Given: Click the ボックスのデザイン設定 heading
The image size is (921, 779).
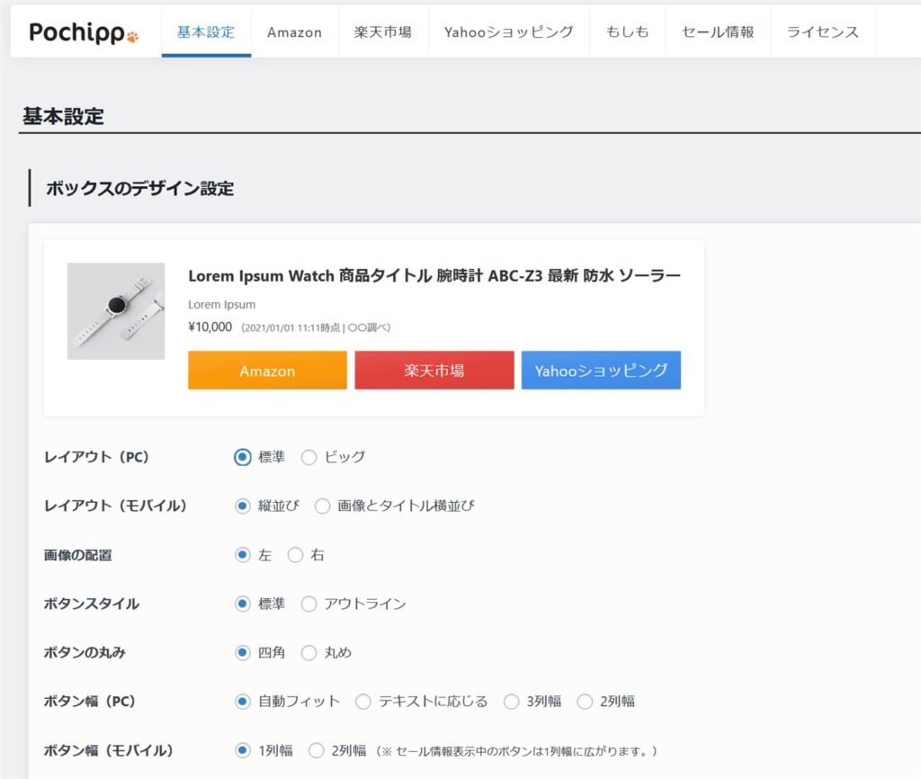Looking at the screenshot, I should pos(139,189).
